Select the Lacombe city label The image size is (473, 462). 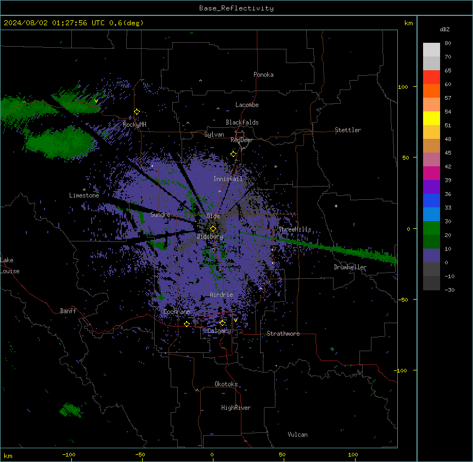pyautogui.click(x=247, y=105)
